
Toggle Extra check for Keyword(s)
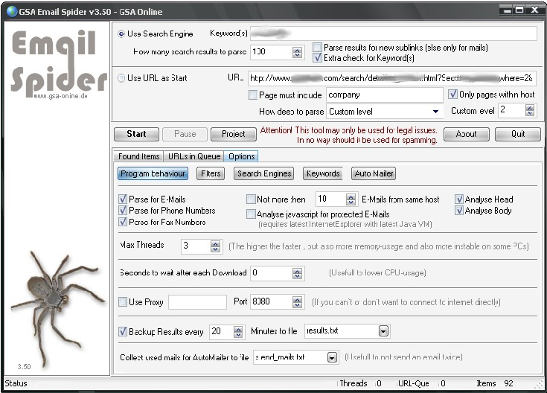pyautogui.click(x=317, y=57)
